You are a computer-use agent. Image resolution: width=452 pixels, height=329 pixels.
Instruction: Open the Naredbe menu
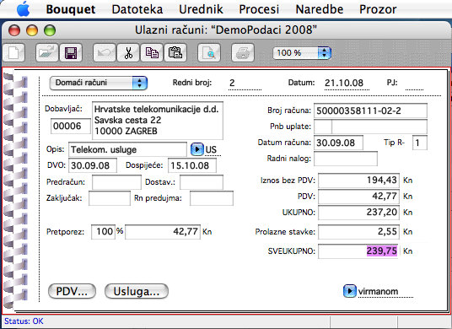320,9
